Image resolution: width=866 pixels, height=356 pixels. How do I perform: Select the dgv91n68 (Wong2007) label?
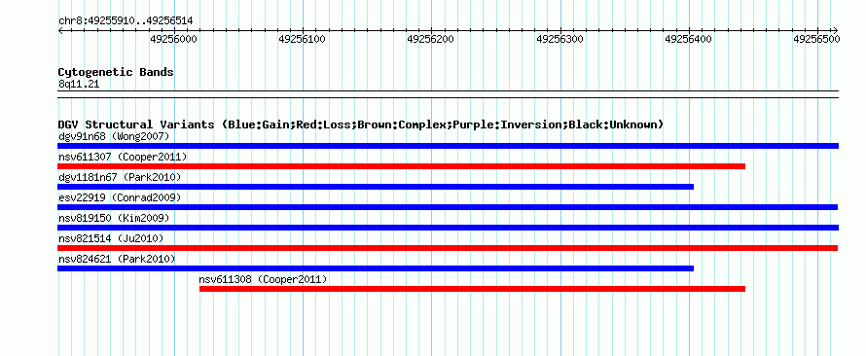pyautogui.click(x=114, y=136)
